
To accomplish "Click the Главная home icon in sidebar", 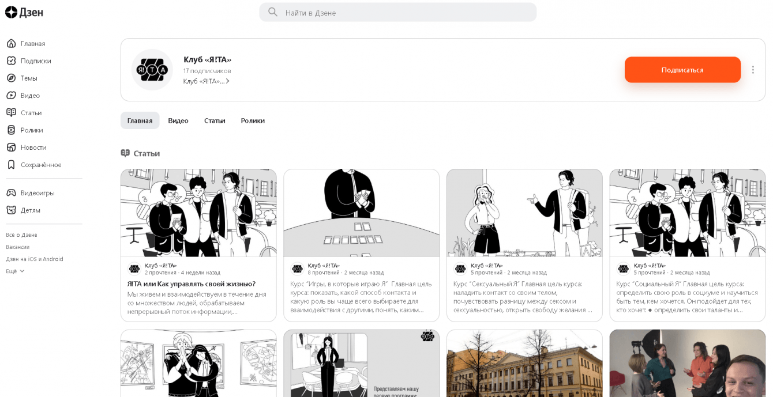I will point(11,43).
